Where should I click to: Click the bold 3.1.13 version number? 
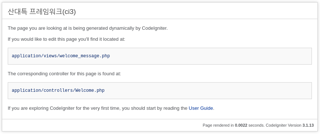pyautogui.click(x=308, y=125)
